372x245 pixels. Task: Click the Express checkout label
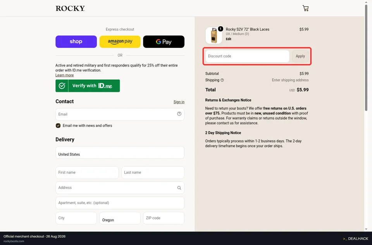click(x=120, y=29)
